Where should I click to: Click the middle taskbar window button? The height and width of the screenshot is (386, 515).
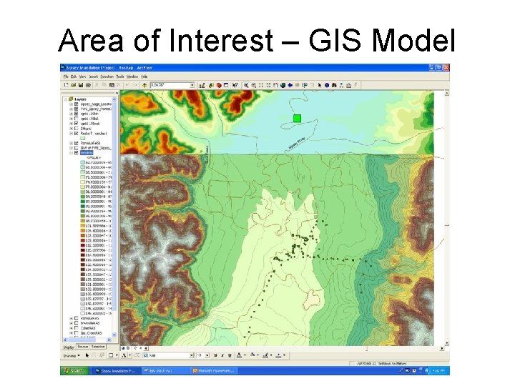pos(165,371)
